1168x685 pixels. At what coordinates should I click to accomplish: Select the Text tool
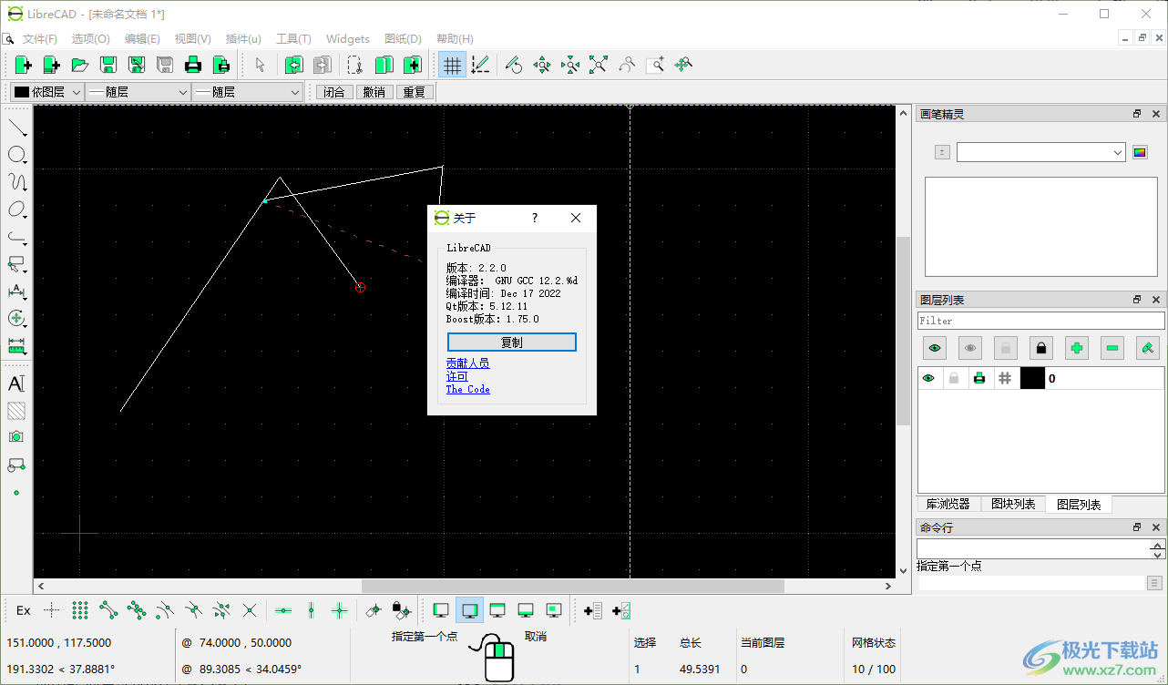[16, 383]
